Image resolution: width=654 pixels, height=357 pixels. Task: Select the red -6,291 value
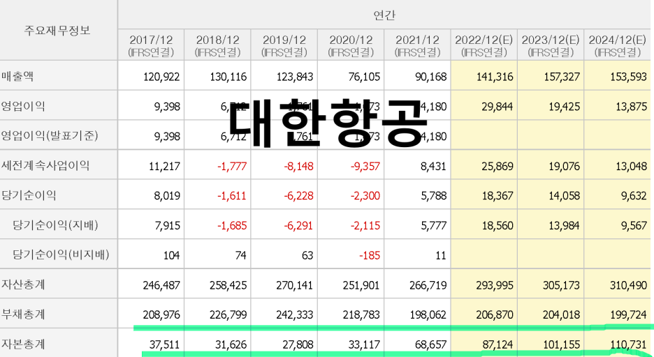[x=298, y=226]
